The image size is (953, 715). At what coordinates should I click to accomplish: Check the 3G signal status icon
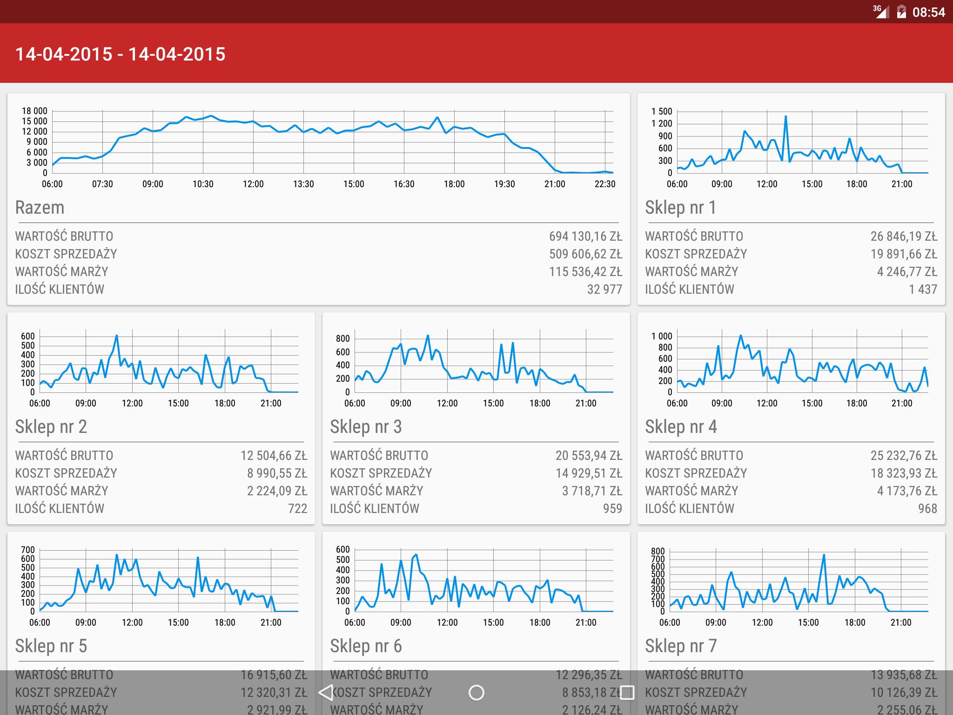click(x=880, y=12)
